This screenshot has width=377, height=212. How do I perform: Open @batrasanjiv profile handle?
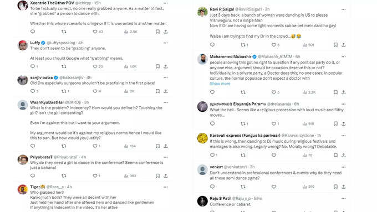[x=72, y=77]
